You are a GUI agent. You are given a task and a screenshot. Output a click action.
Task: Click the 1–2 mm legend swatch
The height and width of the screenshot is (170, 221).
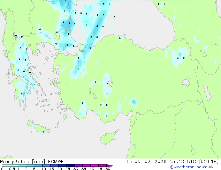22,165
